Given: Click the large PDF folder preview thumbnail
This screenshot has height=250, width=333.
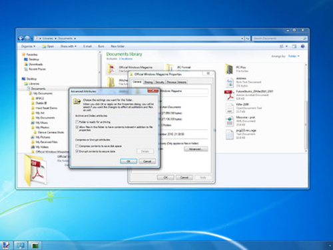Looking at the screenshot, I should 35,170.
